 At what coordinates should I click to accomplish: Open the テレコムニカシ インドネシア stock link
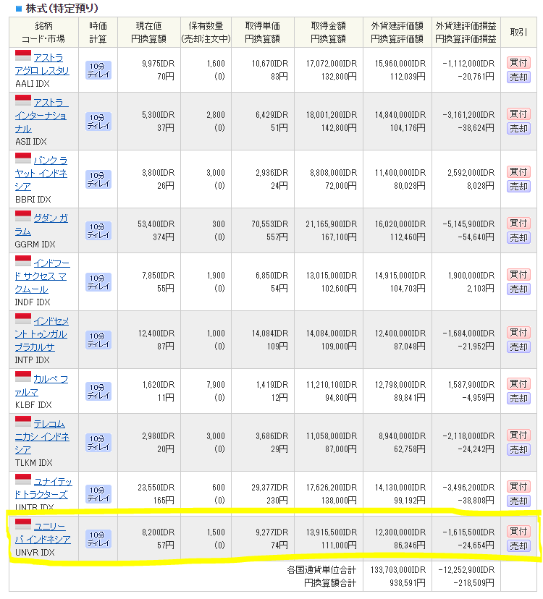[x=42, y=437]
